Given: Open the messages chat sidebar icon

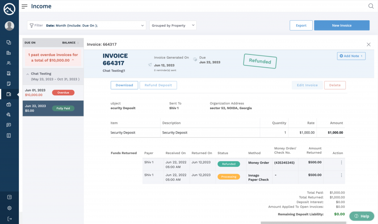Looking at the screenshot, I should pos(9,125).
